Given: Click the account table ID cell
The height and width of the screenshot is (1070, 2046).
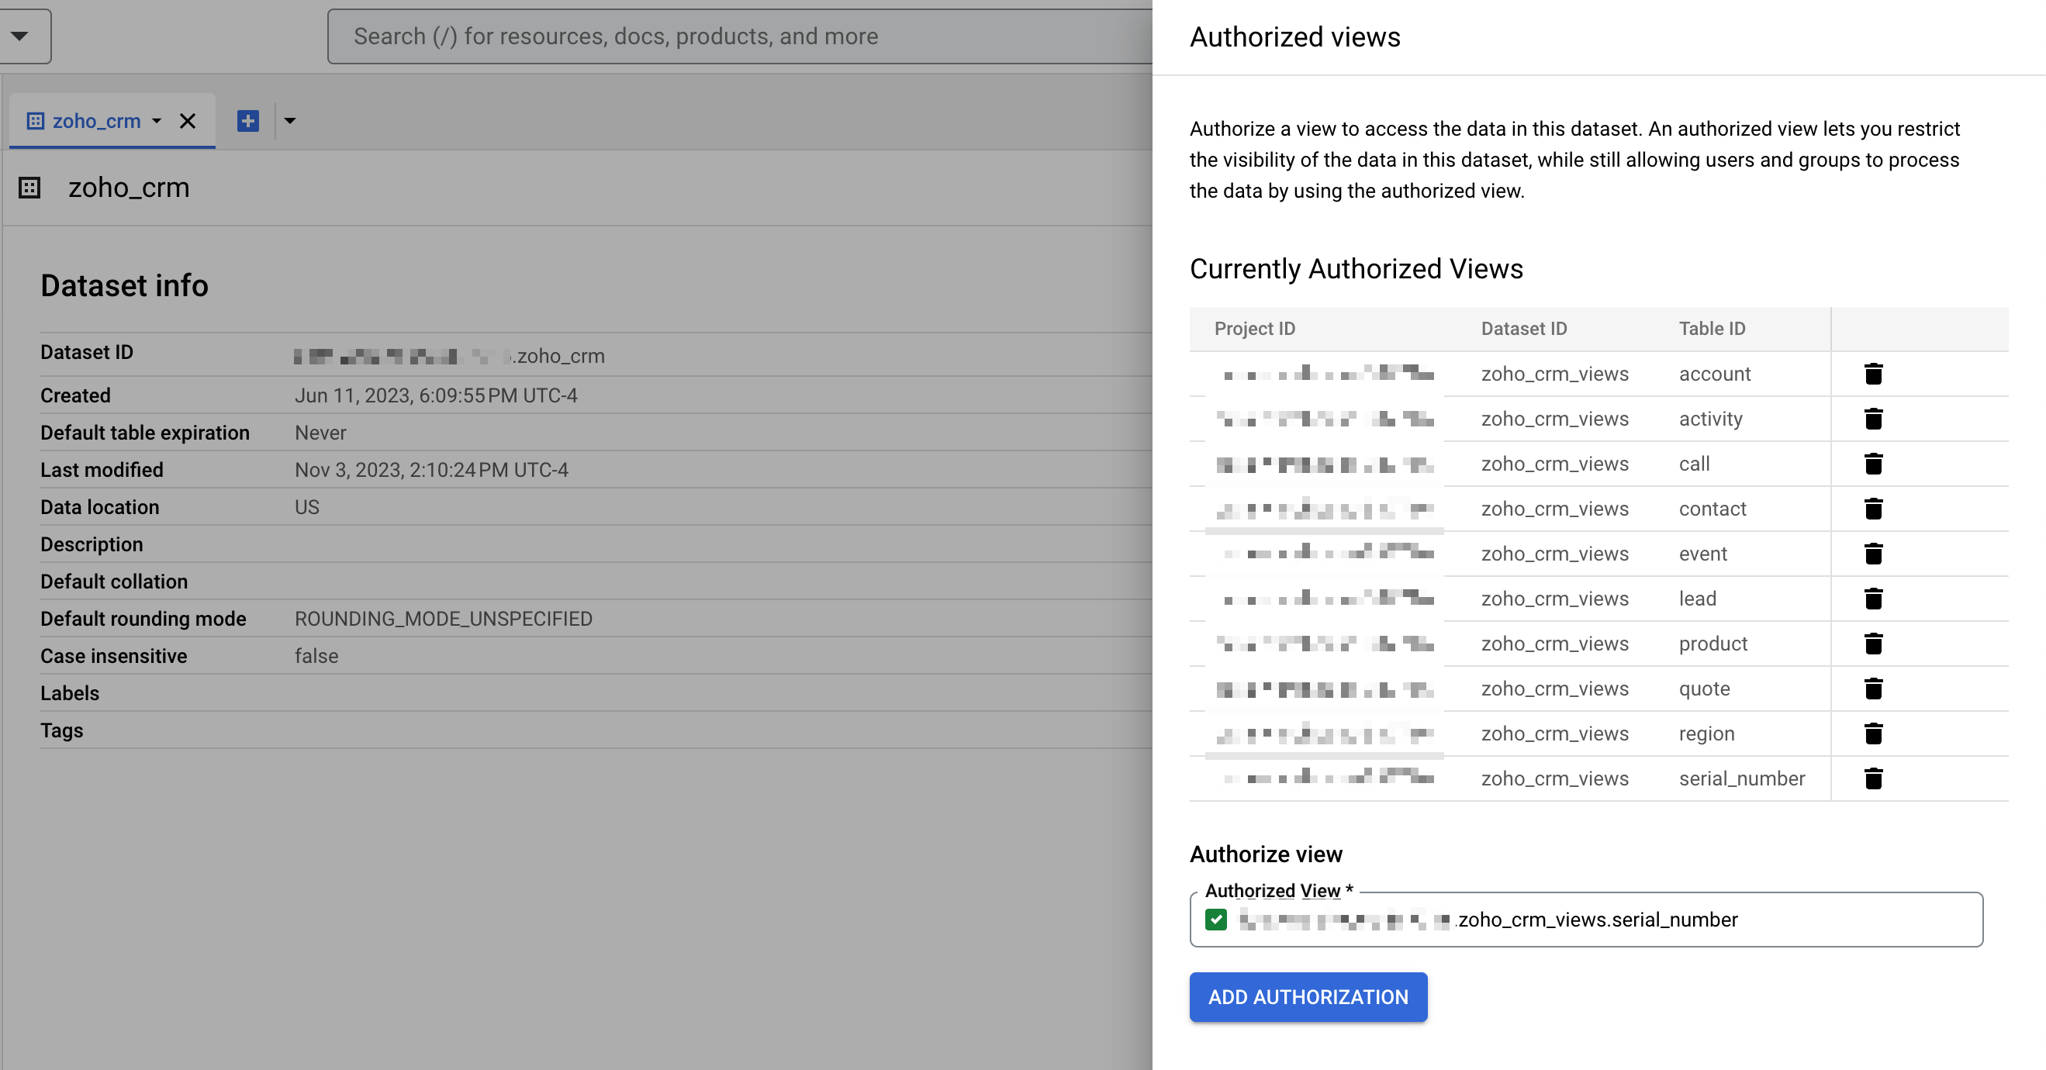Looking at the screenshot, I should point(1714,374).
